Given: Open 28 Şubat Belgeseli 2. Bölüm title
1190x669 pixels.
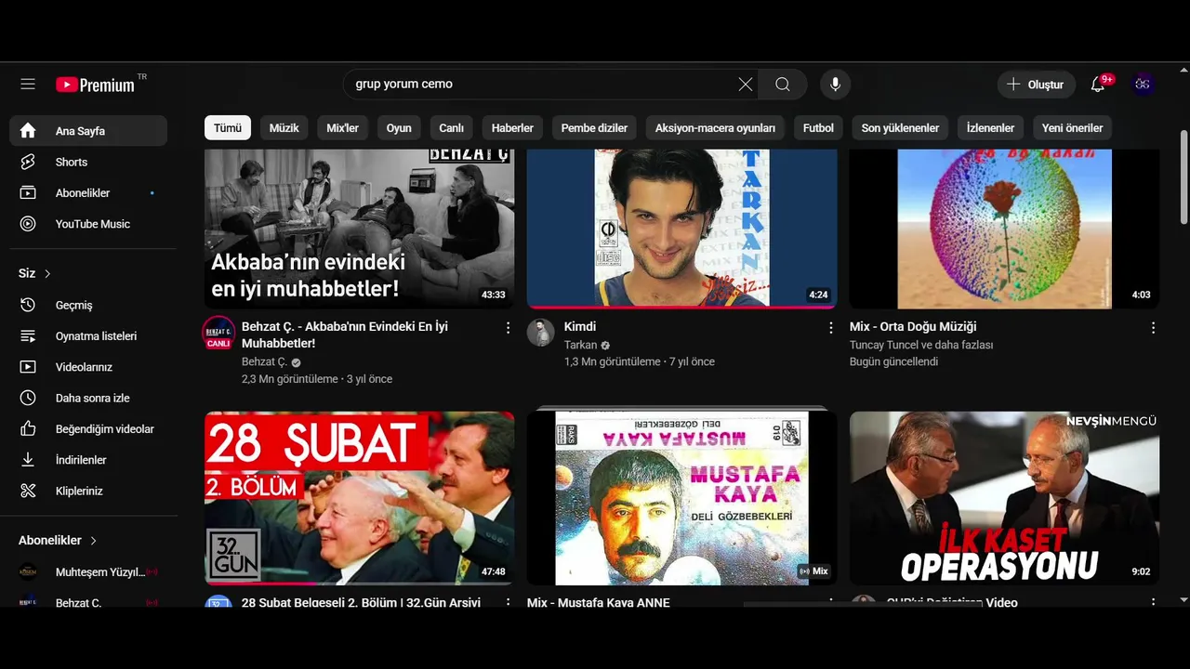Looking at the screenshot, I should coord(361,602).
